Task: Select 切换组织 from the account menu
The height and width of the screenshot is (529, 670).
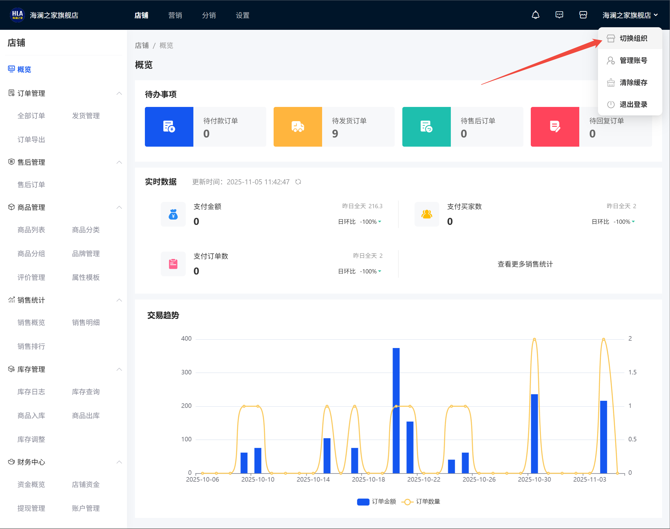Action: 633,38
